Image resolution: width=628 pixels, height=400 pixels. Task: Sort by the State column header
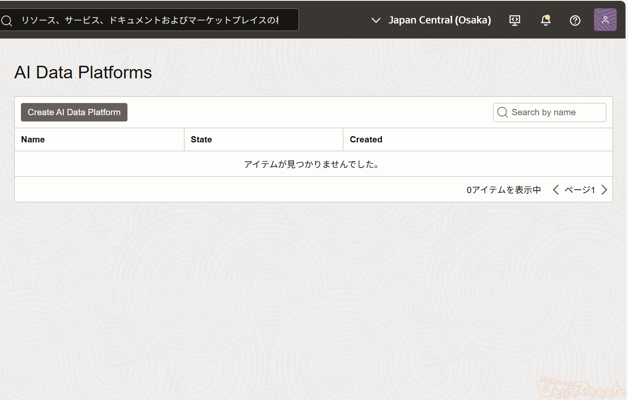201,139
